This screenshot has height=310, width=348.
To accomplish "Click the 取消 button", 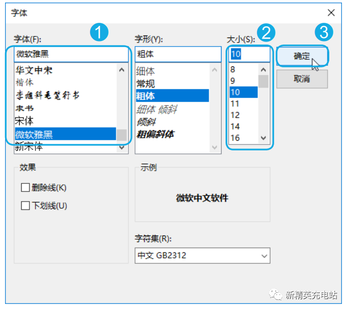I will (x=302, y=79).
